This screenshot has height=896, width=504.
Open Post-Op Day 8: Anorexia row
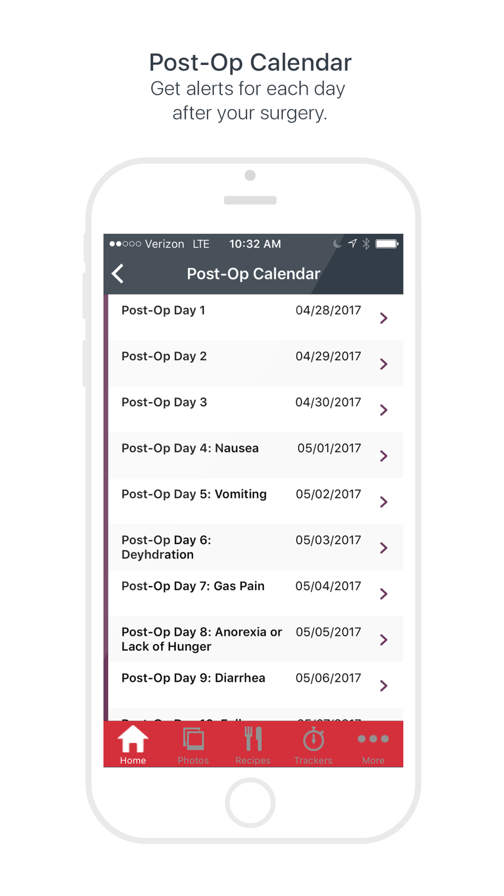pos(256,639)
